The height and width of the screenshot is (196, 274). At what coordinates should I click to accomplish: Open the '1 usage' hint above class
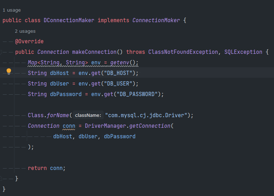[x=12, y=10]
